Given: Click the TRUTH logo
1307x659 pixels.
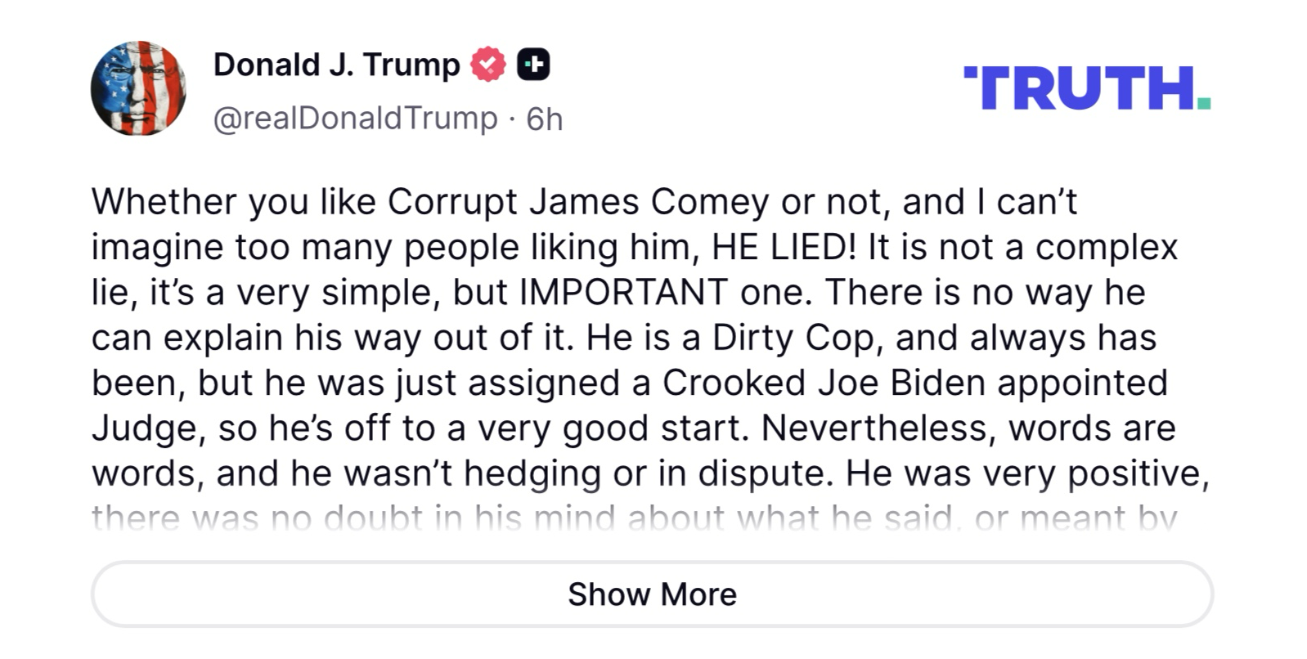Looking at the screenshot, I should (x=1078, y=88).
